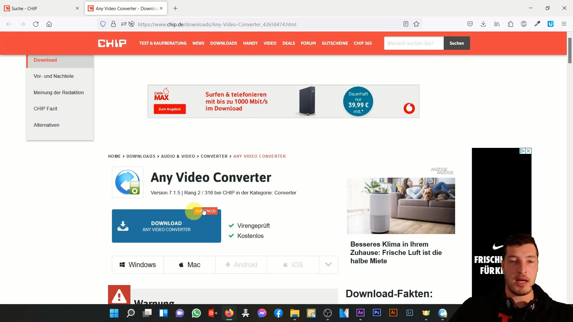This screenshot has height=322, width=573.
Task: Click the Suchen search input field
Action: point(414,43)
